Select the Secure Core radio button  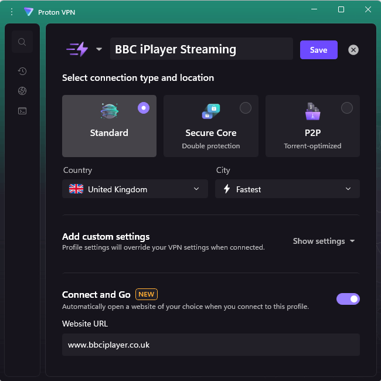click(246, 108)
